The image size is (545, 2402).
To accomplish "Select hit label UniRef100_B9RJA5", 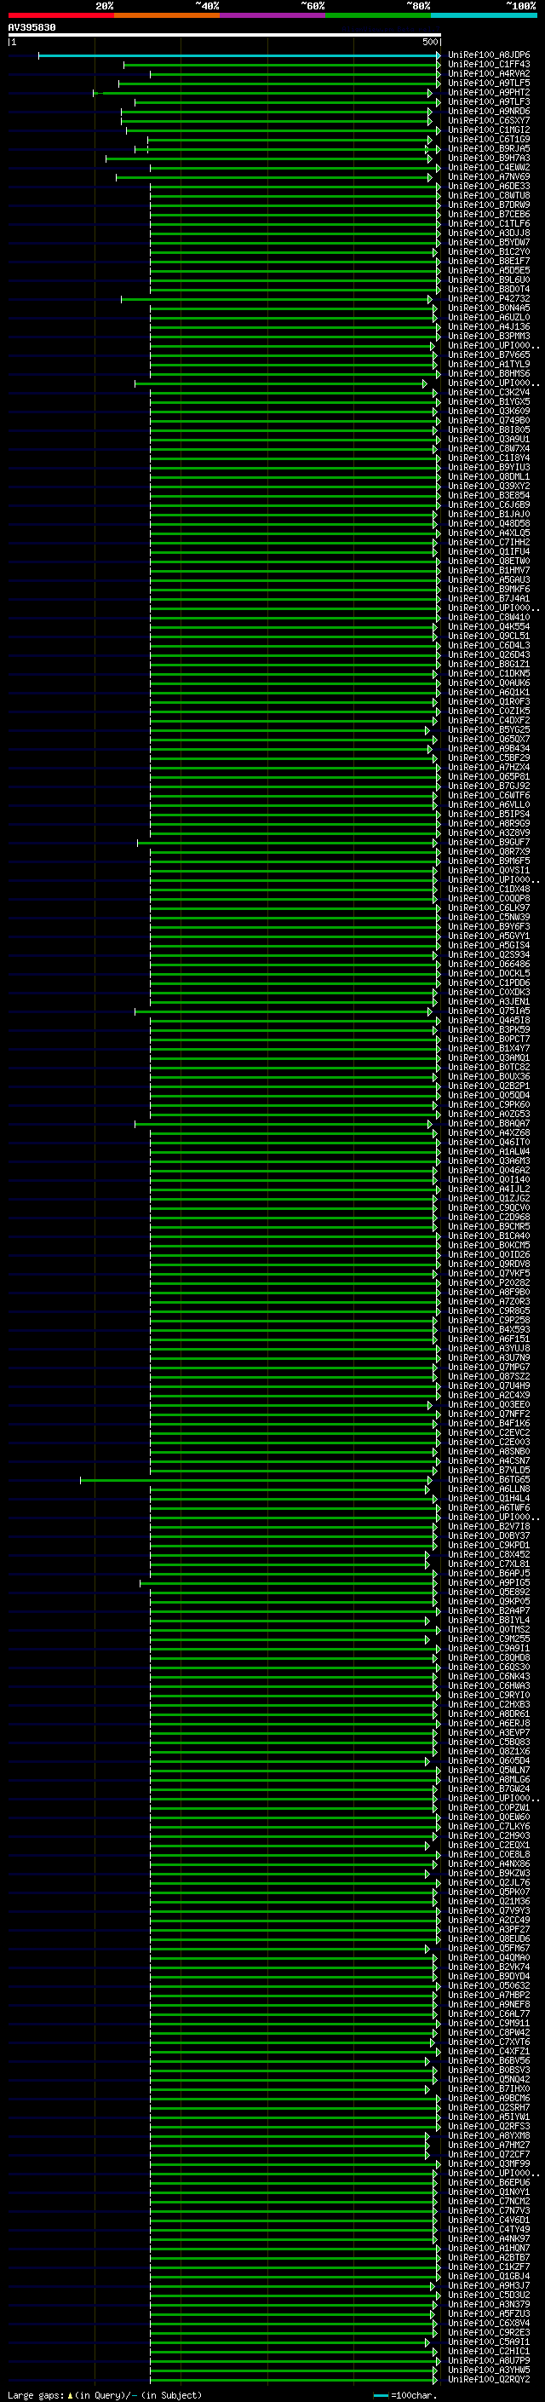I will click(x=489, y=148).
